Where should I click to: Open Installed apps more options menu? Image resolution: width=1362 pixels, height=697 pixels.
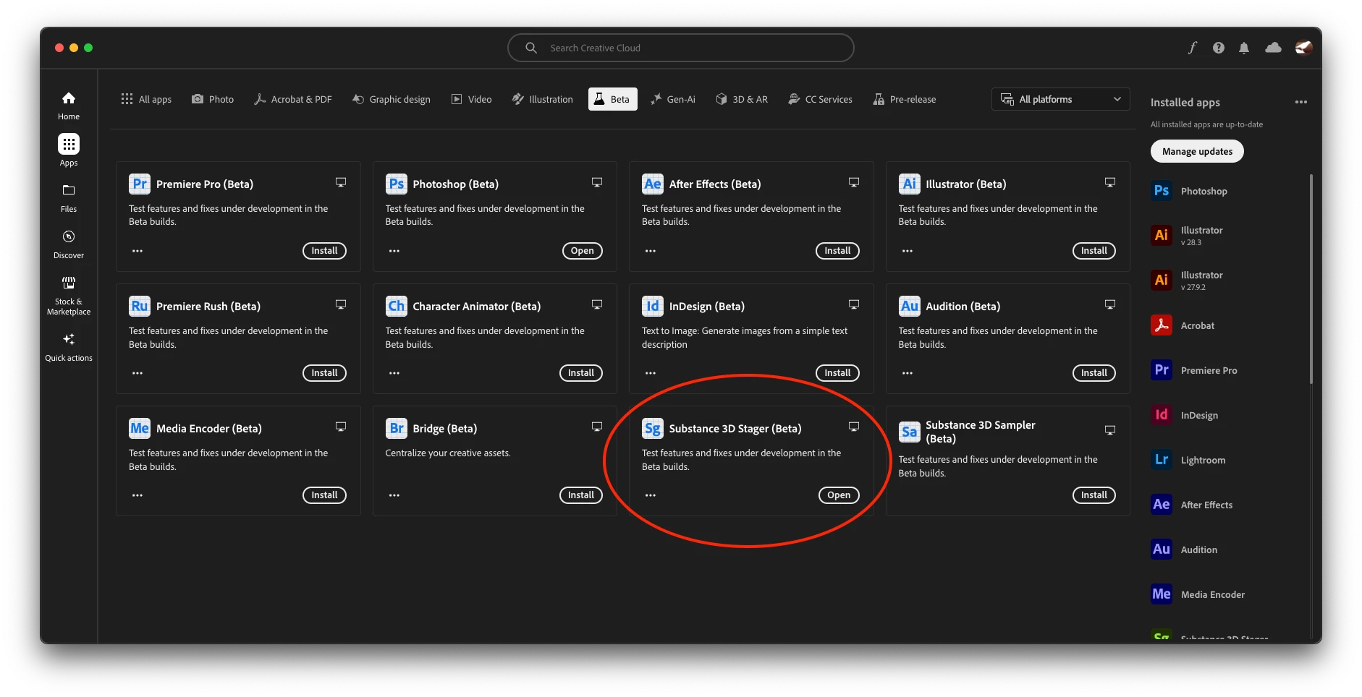point(1301,102)
